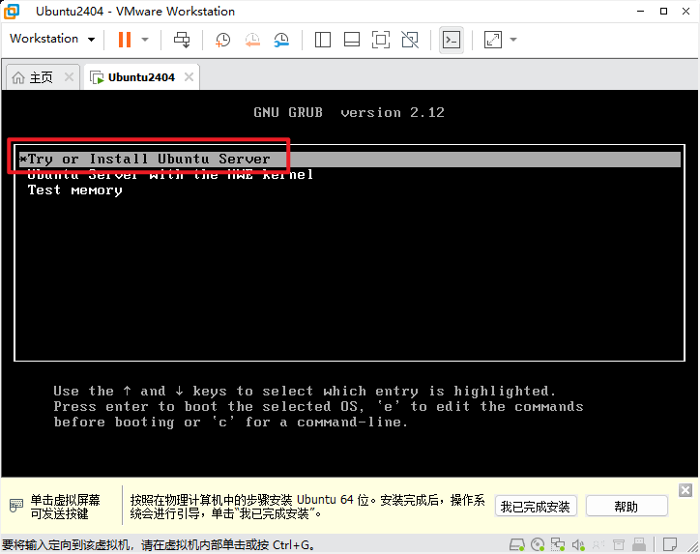Revert to the previous snapshot icon
700x554 pixels.
point(252,40)
